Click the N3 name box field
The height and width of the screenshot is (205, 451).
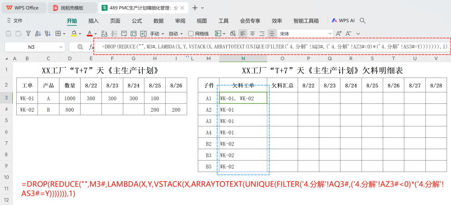(x=30, y=47)
